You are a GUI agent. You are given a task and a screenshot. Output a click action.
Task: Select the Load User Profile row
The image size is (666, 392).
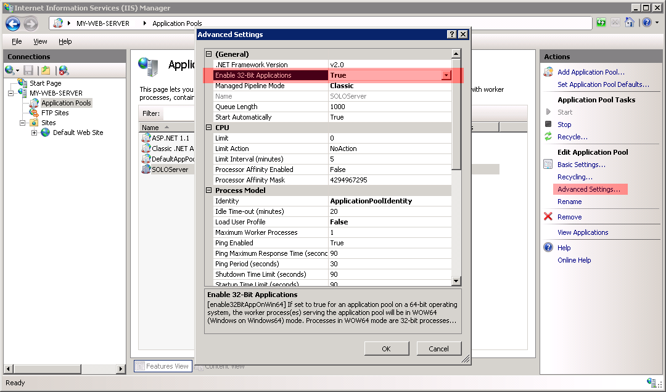(332, 222)
